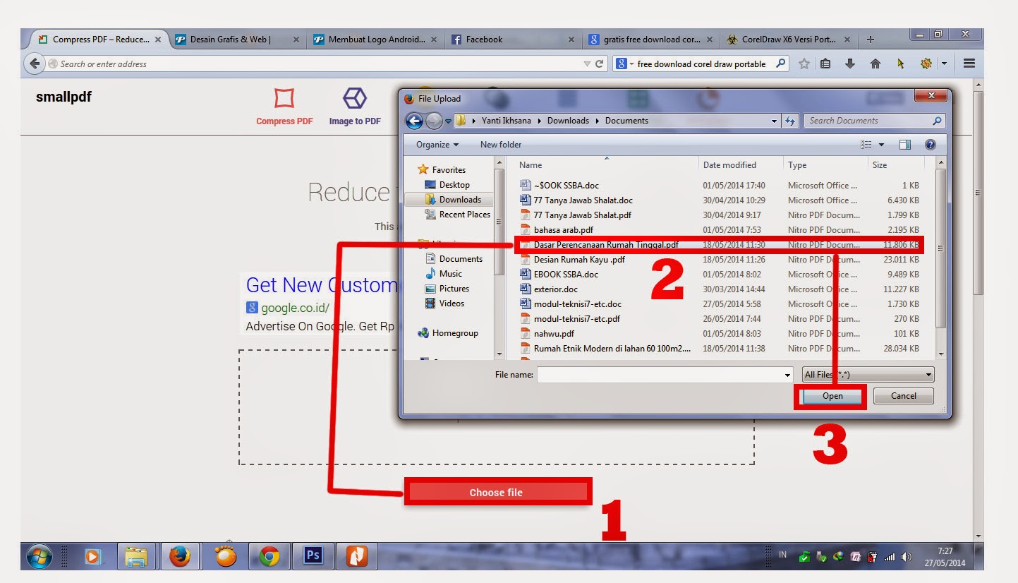Show the preview pane using its toolbar icon
This screenshot has height=583, width=1018.
pyautogui.click(x=904, y=144)
